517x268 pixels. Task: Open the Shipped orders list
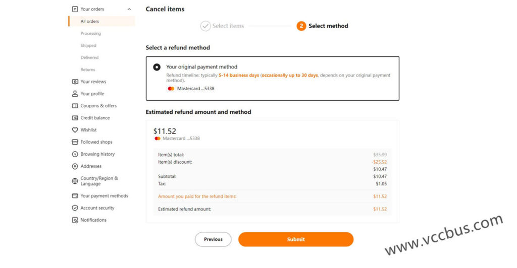tap(88, 45)
